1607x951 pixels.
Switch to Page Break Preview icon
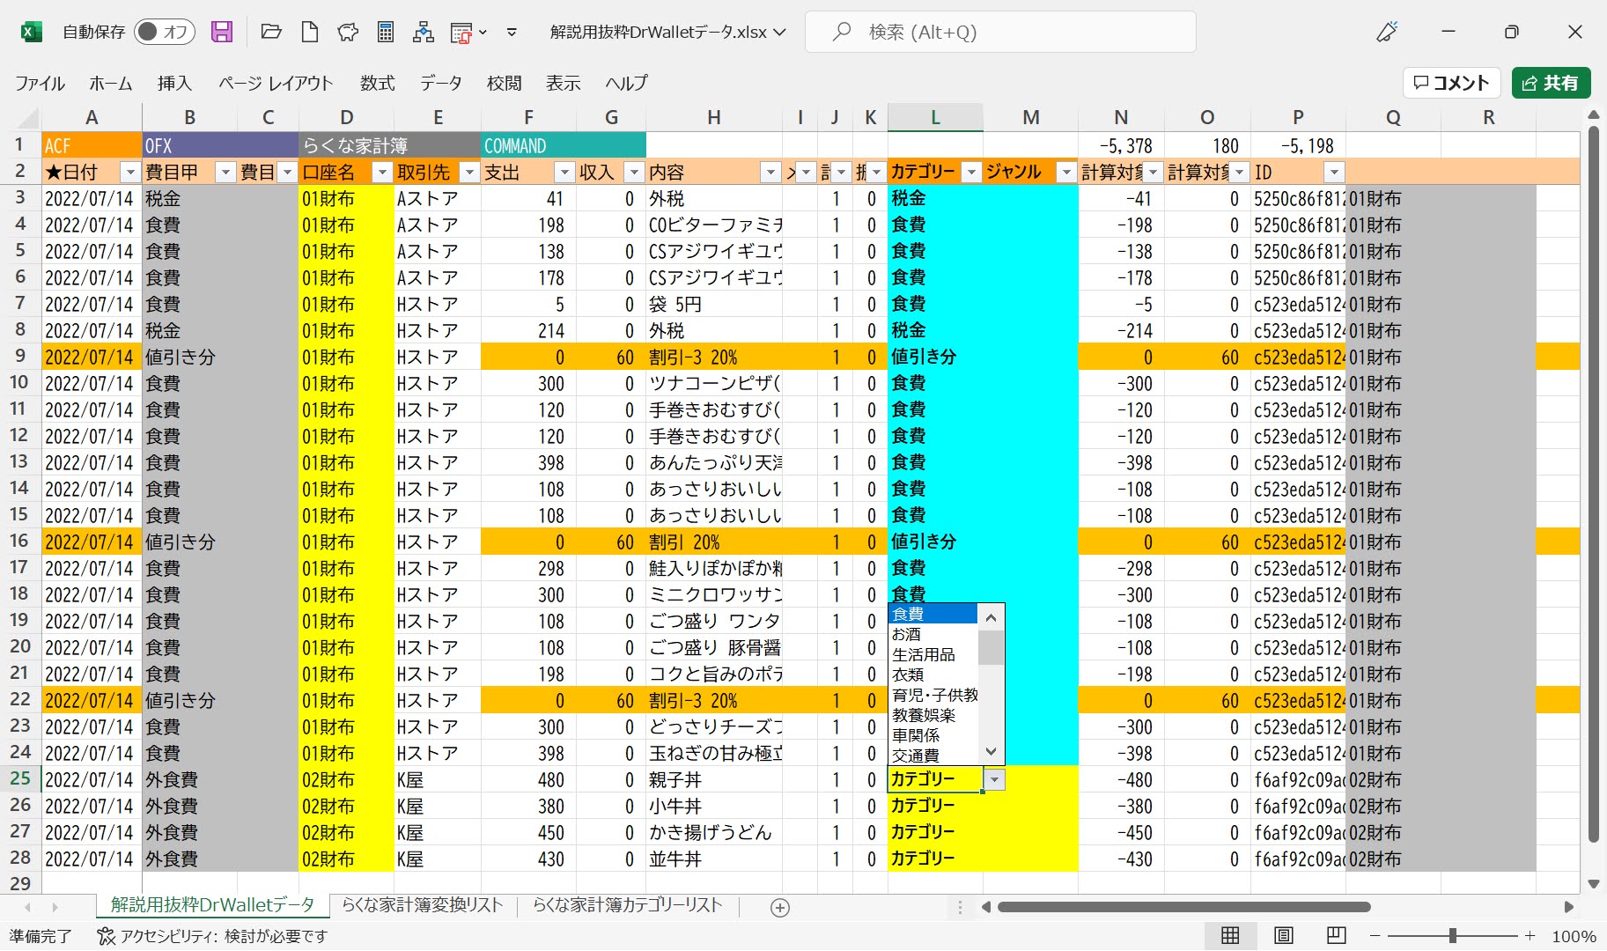(1336, 935)
